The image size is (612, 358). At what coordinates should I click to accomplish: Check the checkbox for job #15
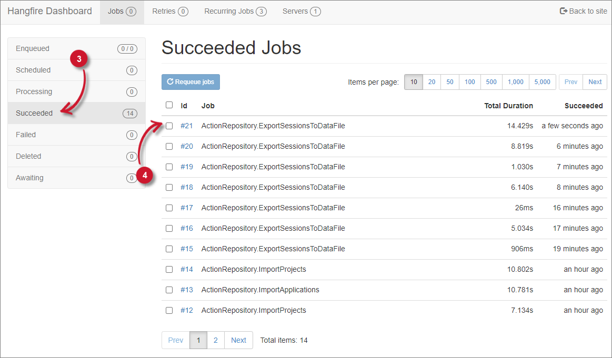click(x=169, y=249)
